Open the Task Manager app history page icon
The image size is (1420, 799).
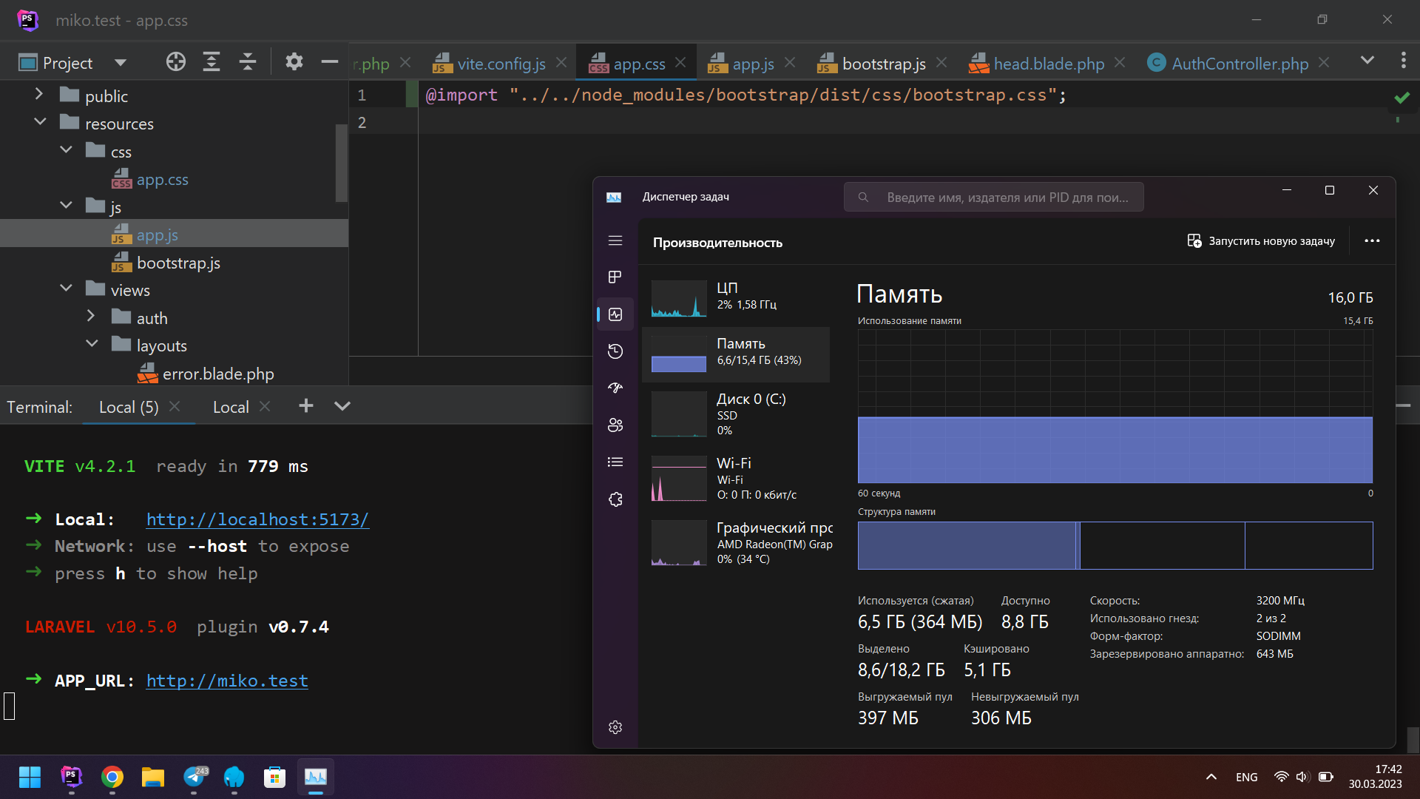615,351
